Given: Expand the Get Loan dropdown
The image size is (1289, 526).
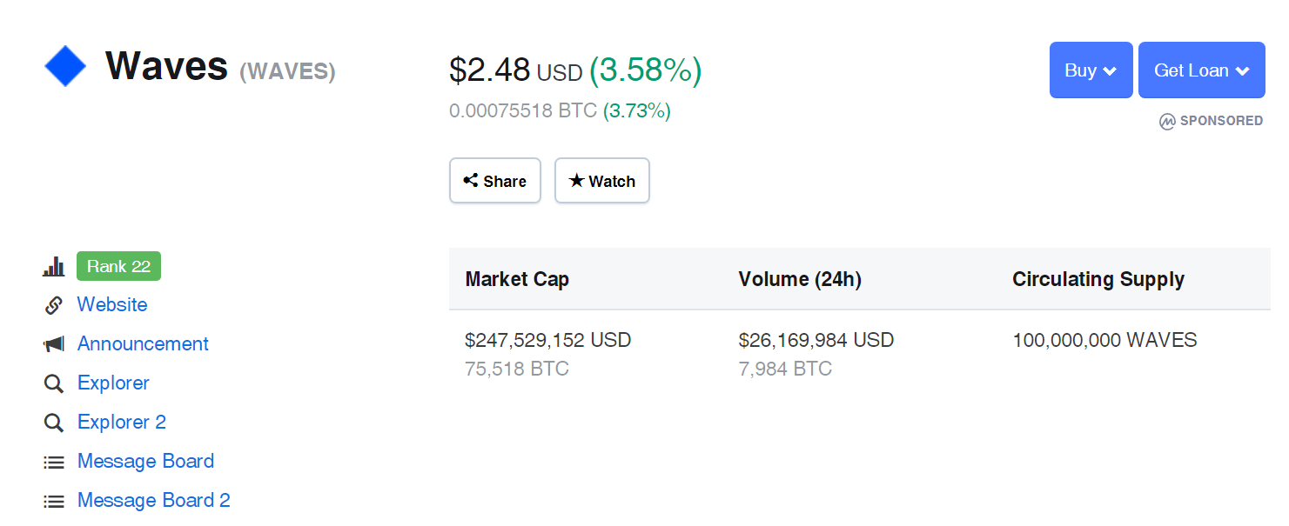Looking at the screenshot, I should click(1201, 70).
